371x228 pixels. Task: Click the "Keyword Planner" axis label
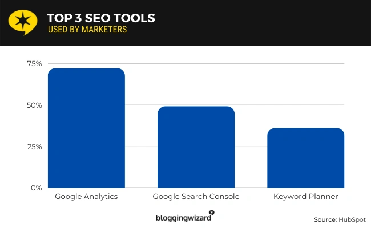[x=305, y=197]
